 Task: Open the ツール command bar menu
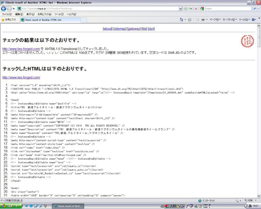245,19
